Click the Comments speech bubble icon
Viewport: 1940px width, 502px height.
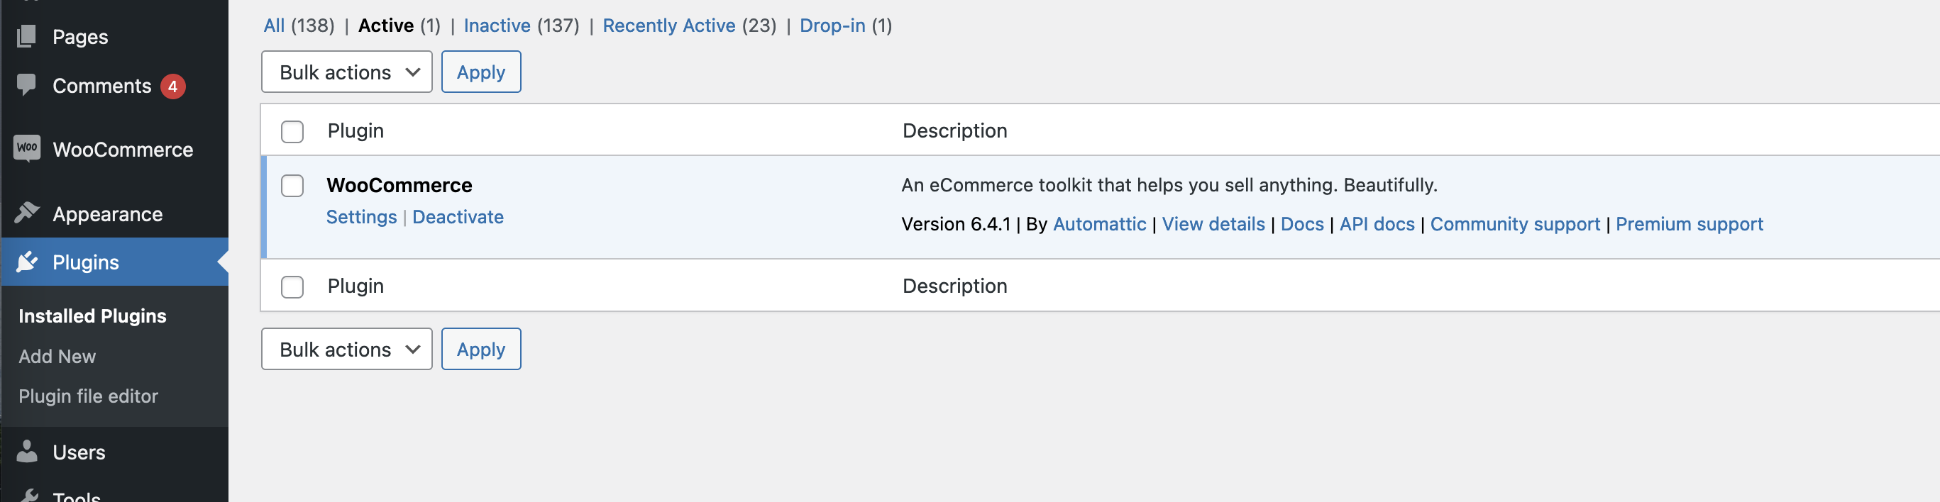26,85
